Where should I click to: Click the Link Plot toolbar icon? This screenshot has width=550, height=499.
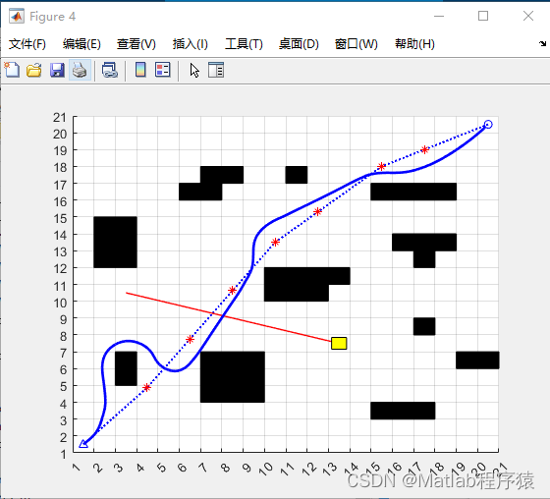[x=110, y=70]
